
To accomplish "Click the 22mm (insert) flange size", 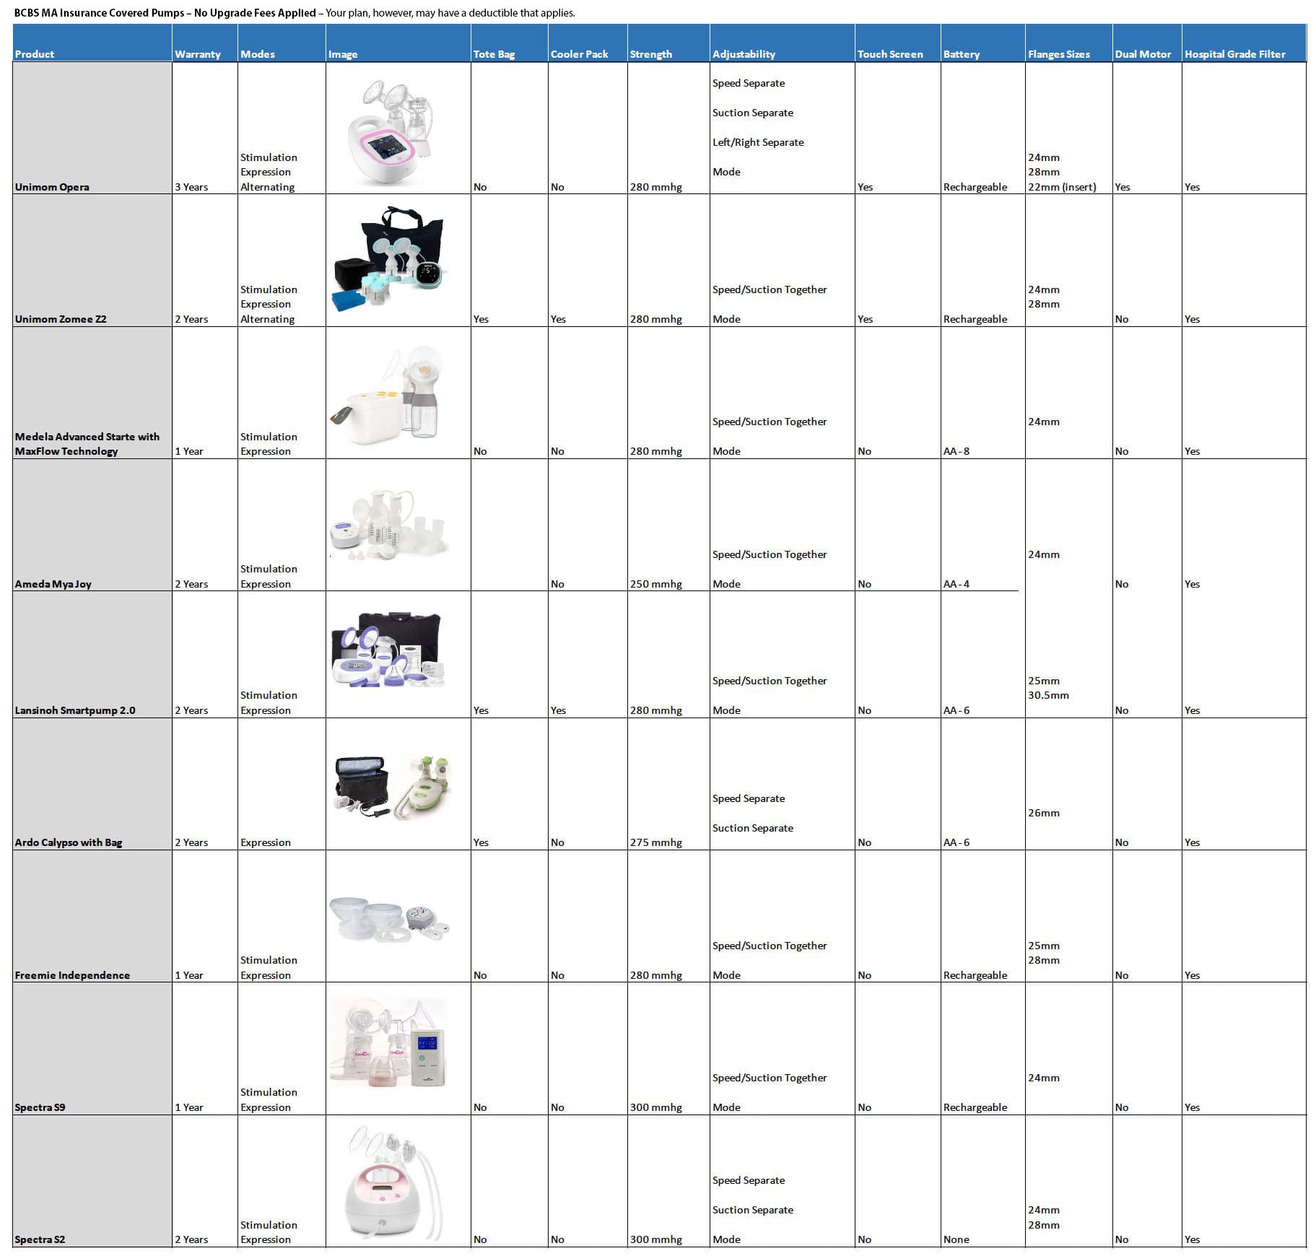I will [1062, 187].
